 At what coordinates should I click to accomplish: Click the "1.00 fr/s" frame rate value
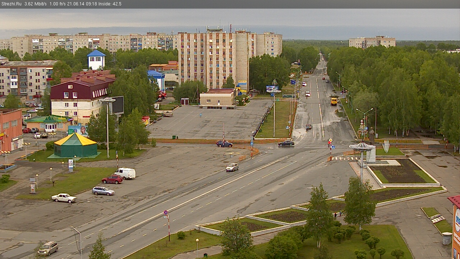click(x=58, y=4)
